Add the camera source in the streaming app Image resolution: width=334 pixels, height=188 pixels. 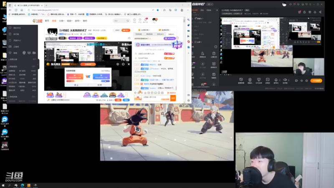pyautogui.click(x=250, y=81)
